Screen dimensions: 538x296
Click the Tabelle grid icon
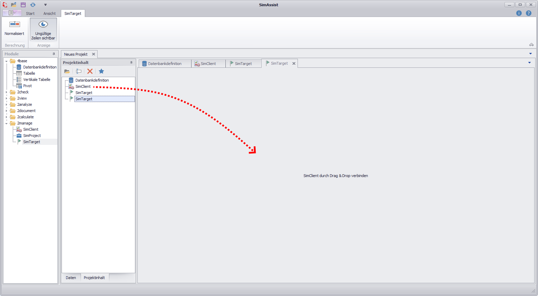coord(19,73)
